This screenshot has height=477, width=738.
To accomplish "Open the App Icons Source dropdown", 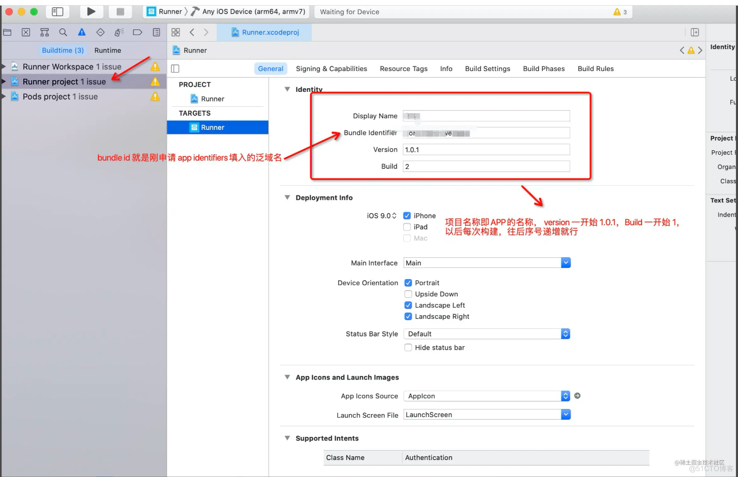I will pyautogui.click(x=487, y=396).
